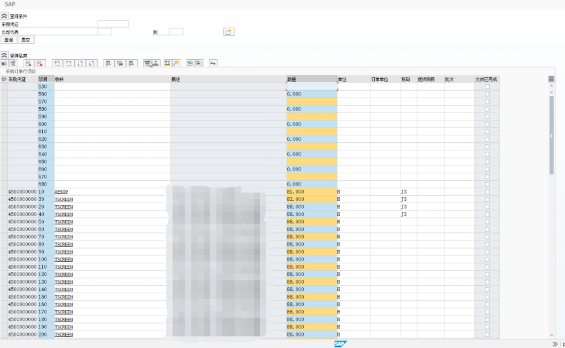Collapse the 查询结果 section
The image size is (565, 348).
click(x=4, y=55)
